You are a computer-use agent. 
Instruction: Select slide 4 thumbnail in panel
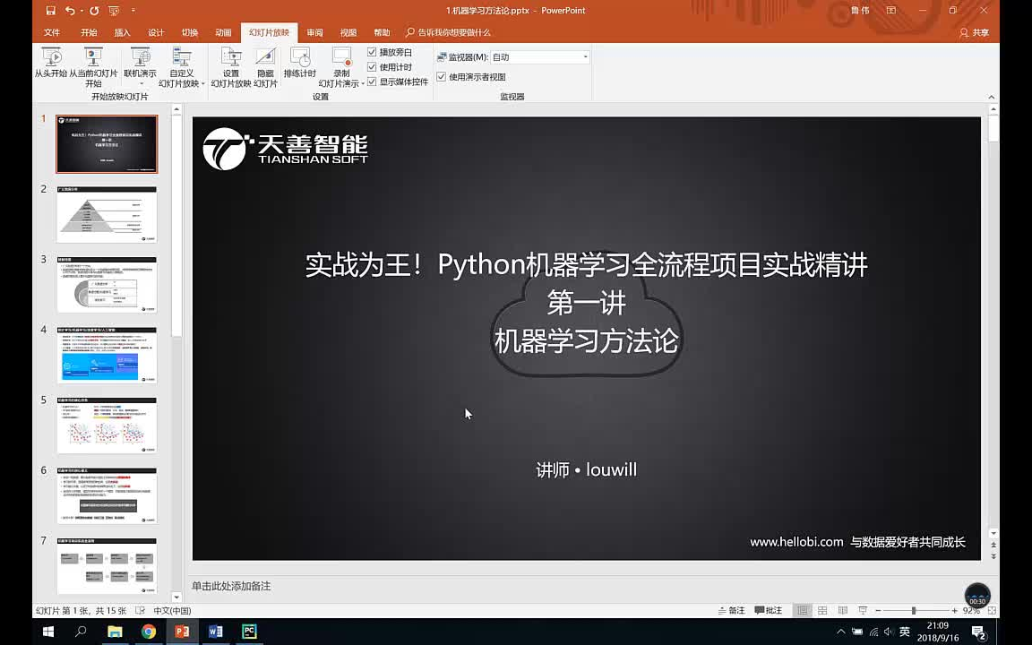107,354
